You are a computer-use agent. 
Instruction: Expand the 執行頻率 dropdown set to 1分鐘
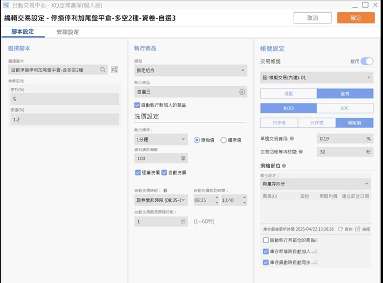pos(161,140)
